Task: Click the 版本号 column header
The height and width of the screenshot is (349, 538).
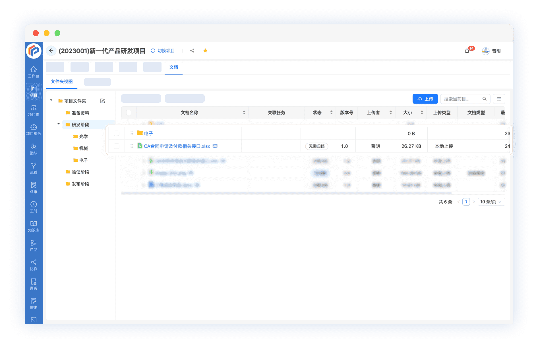Action: point(347,113)
